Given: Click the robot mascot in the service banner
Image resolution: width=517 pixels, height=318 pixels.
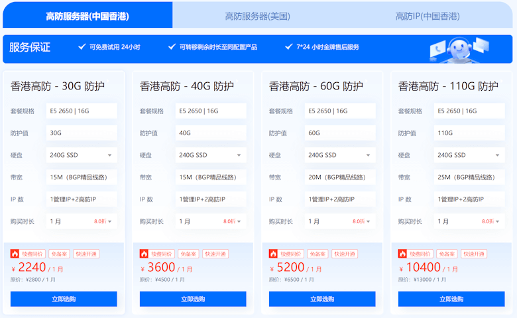Looking at the screenshot, I should [x=456, y=49].
